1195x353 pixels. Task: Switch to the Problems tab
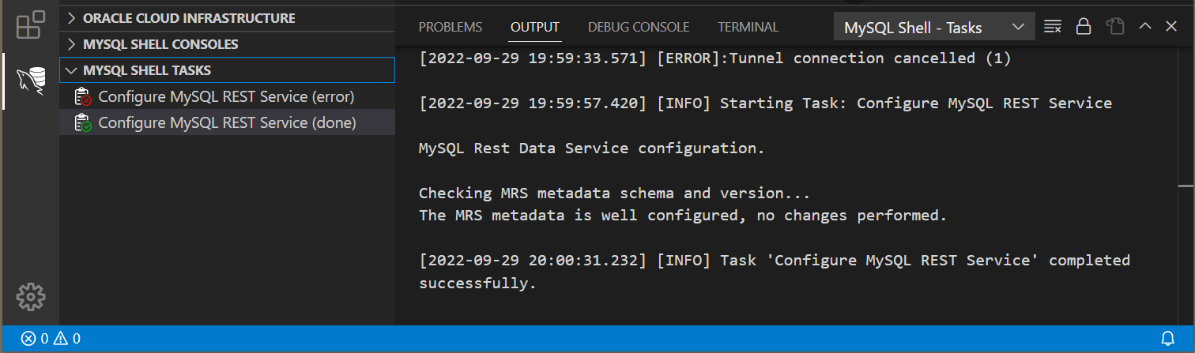450,28
